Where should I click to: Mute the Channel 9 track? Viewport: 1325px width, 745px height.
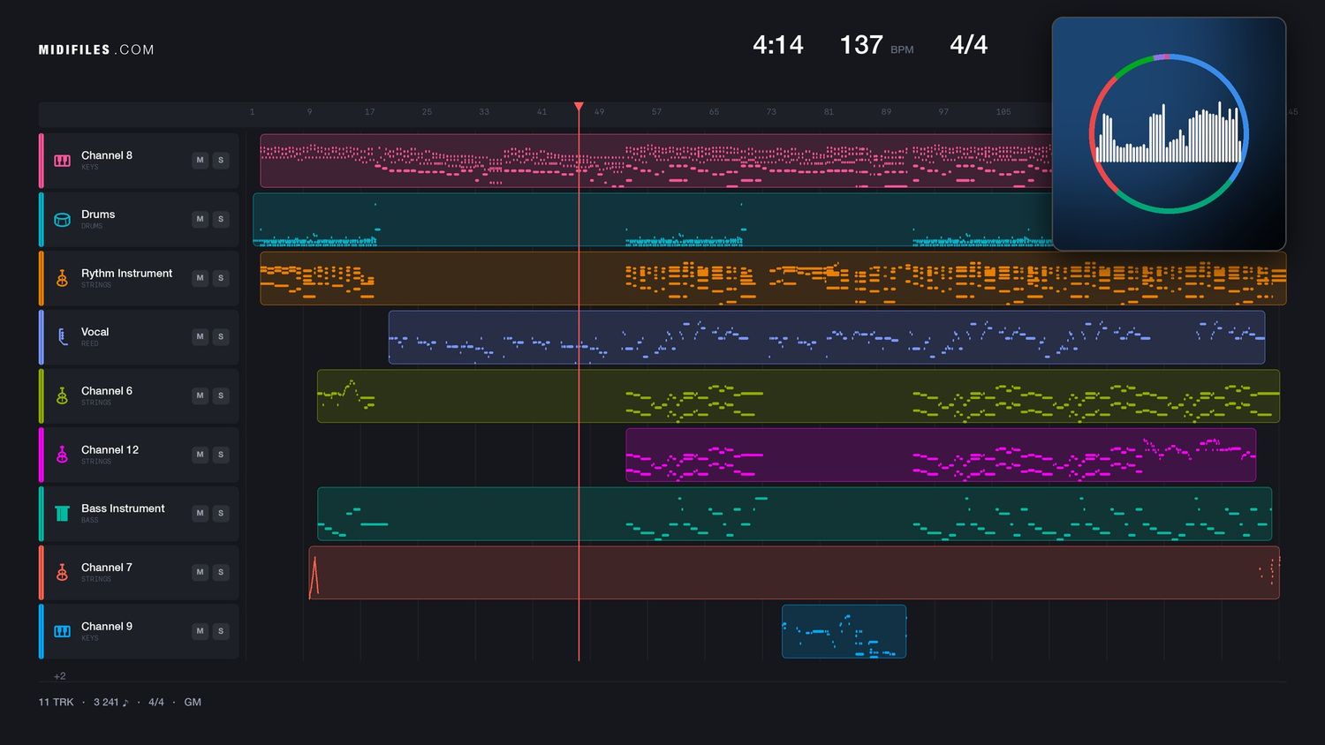(201, 631)
